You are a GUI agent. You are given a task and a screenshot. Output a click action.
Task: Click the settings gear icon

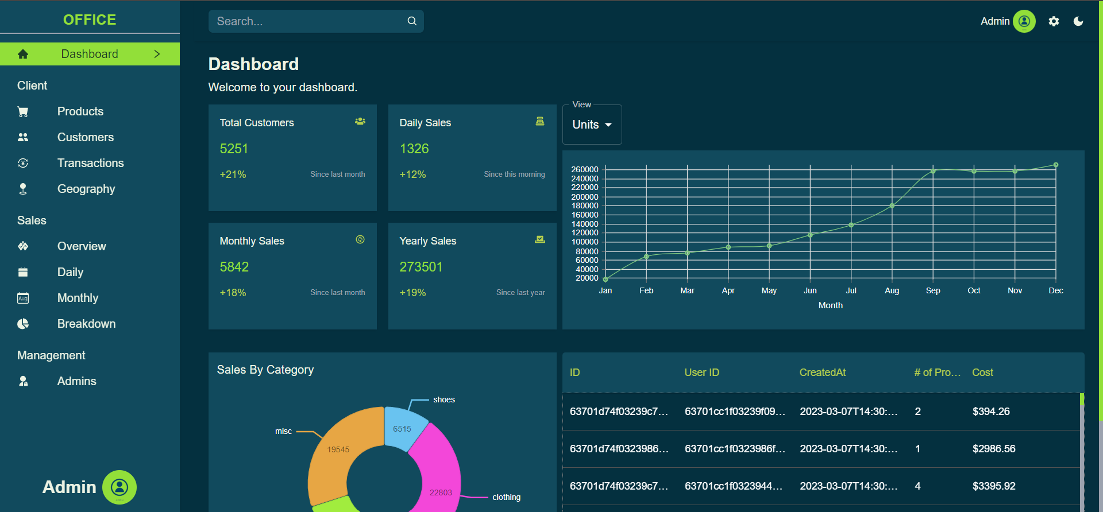click(1054, 21)
